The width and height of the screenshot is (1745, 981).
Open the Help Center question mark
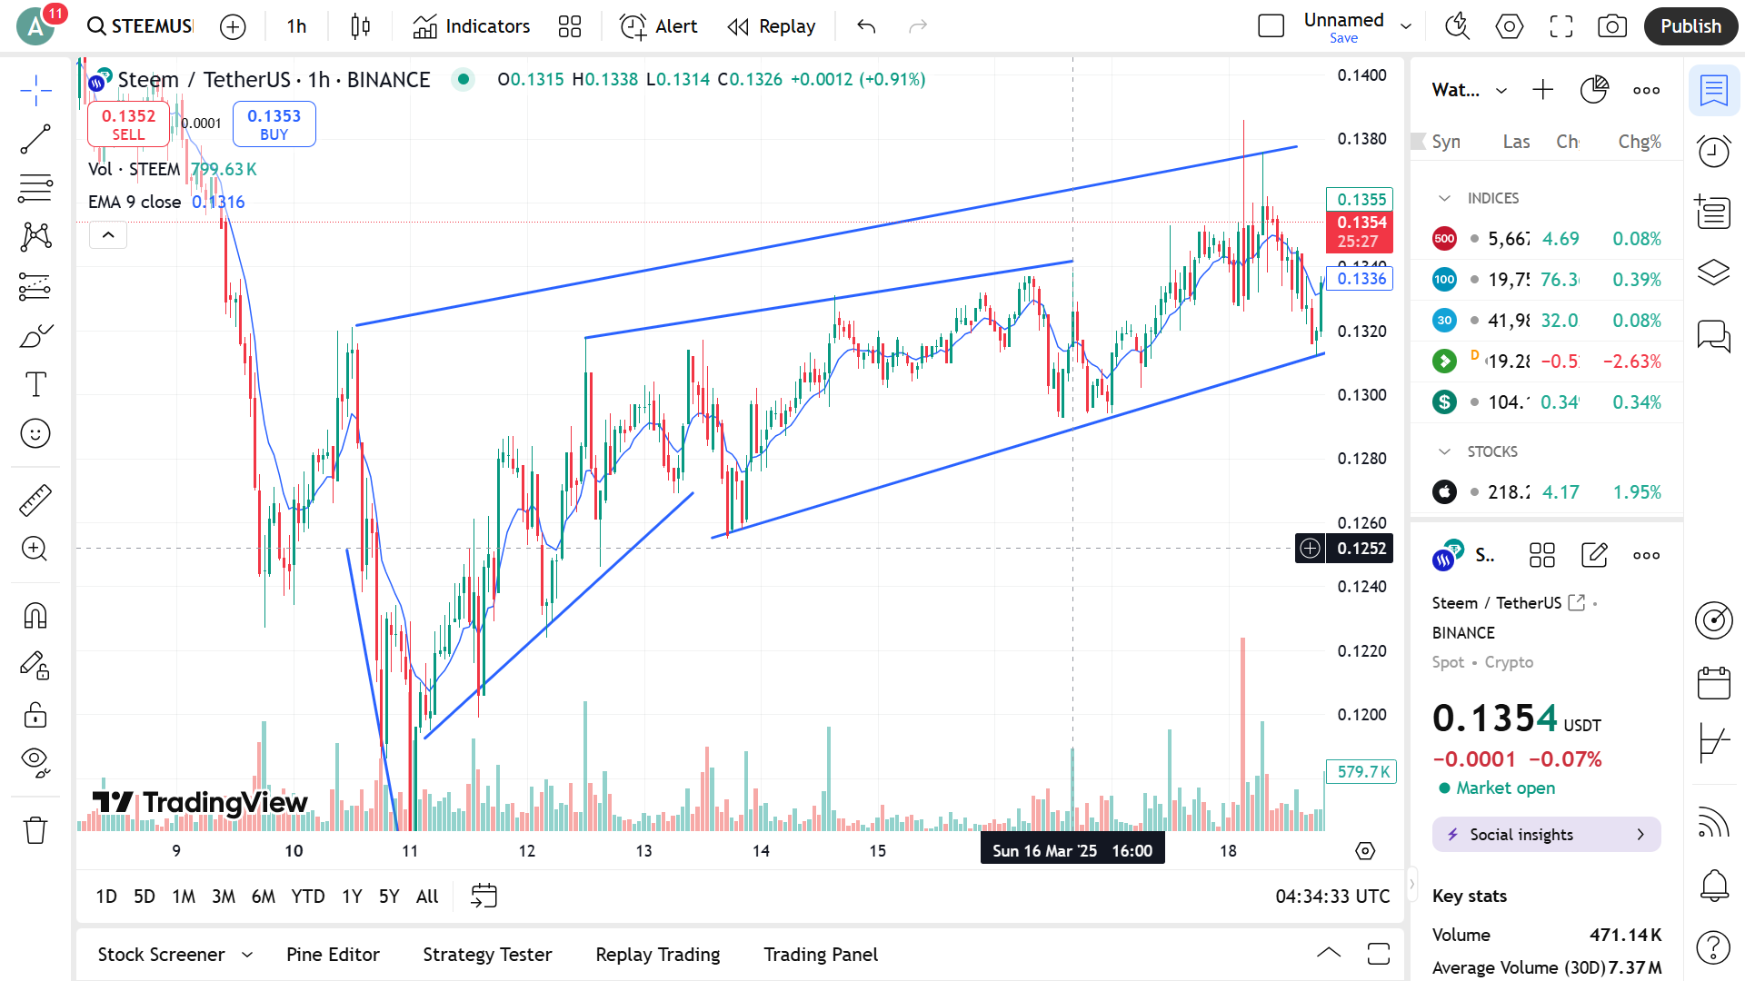pos(1714,947)
